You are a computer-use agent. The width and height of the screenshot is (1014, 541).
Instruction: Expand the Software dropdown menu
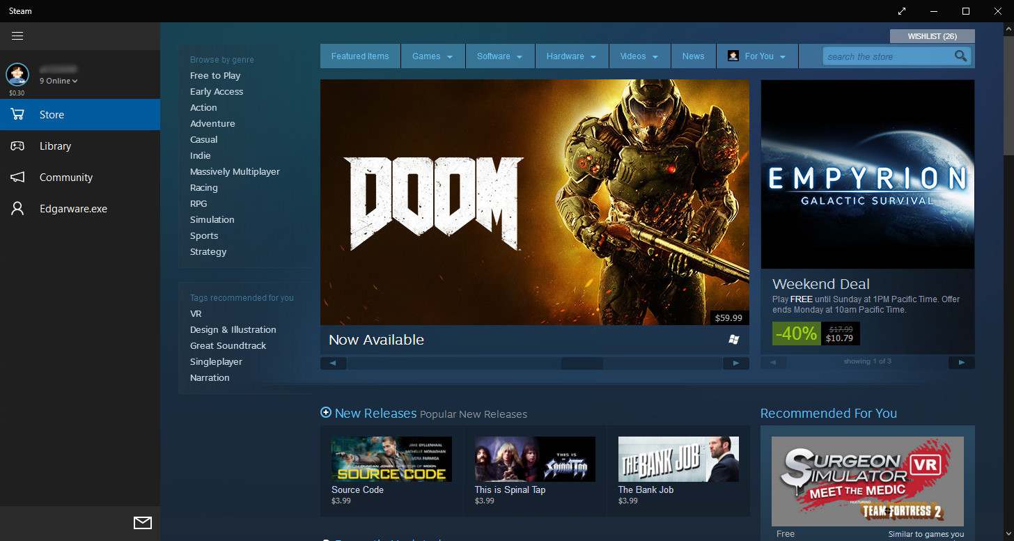pyautogui.click(x=499, y=56)
